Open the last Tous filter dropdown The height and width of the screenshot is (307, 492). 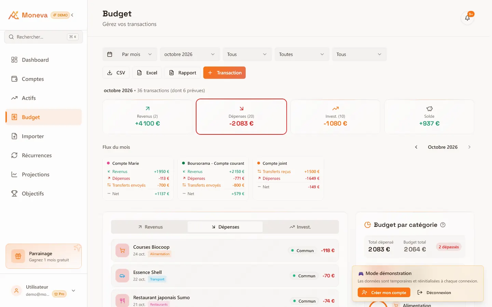pos(359,54)
